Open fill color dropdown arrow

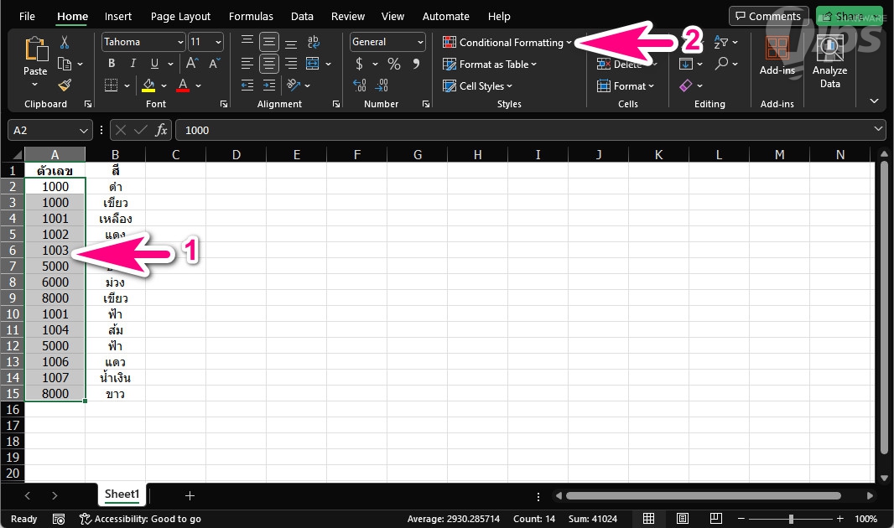tap(164, 86)
